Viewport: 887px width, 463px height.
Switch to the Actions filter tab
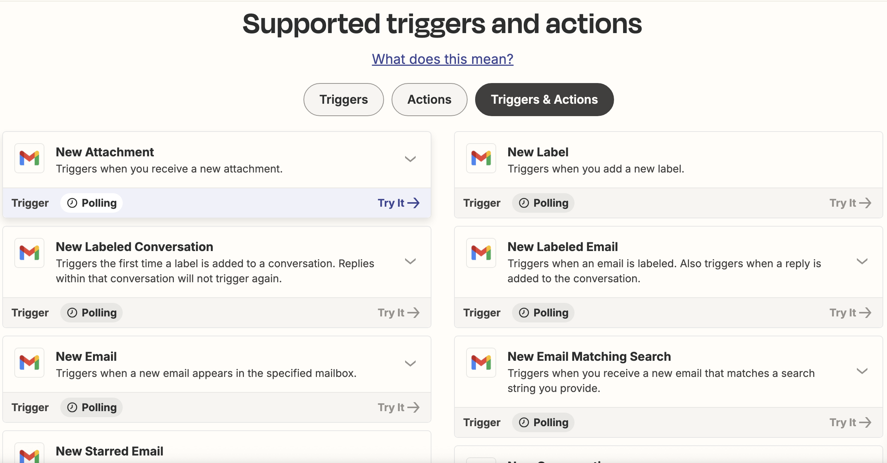(x=429, y=100)
